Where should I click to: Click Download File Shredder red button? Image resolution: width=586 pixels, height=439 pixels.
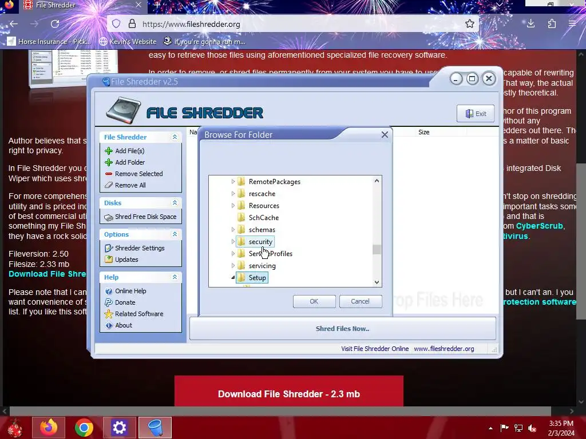point(289,391)
